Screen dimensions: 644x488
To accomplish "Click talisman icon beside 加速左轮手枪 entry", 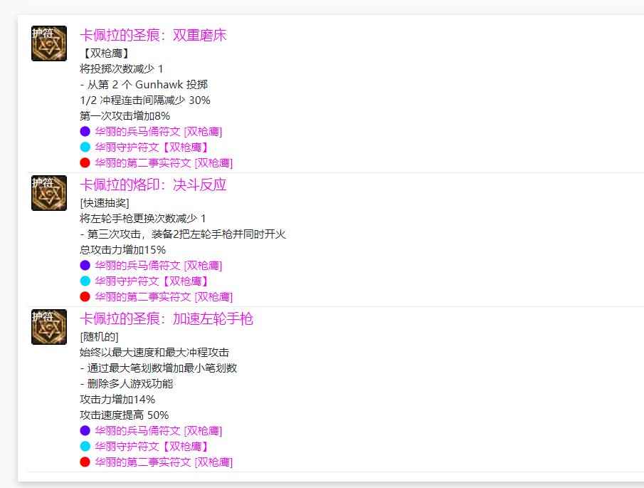I will 49,327.
